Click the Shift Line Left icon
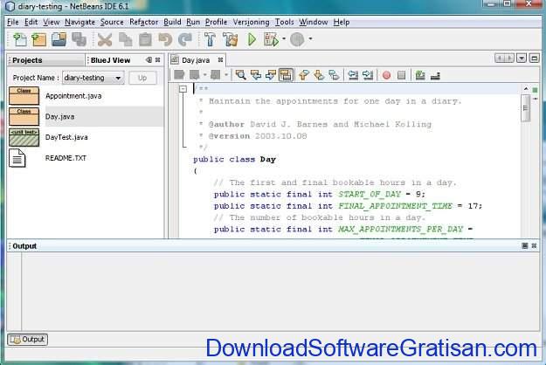 click(x=353, y=75)
